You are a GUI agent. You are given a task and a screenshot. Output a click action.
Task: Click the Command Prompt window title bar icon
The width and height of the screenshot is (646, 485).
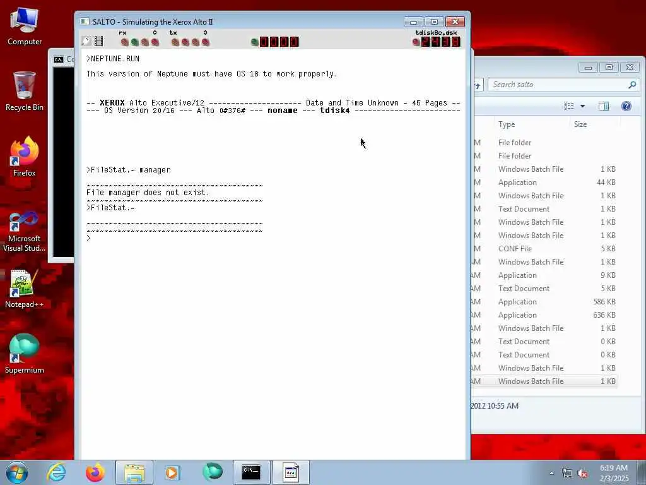click(x=59, y=59)
